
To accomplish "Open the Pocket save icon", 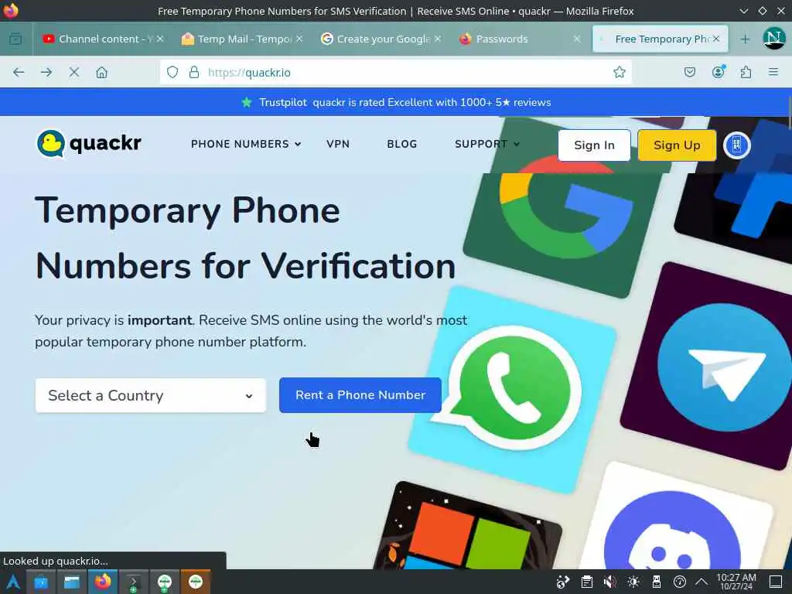I will pos(689,72).
